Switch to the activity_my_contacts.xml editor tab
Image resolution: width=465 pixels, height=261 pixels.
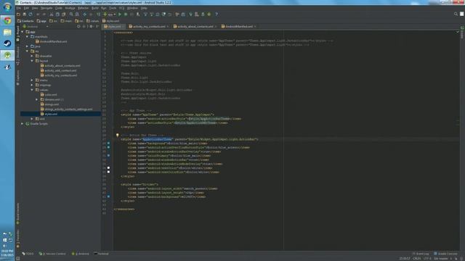click(149, 26)
